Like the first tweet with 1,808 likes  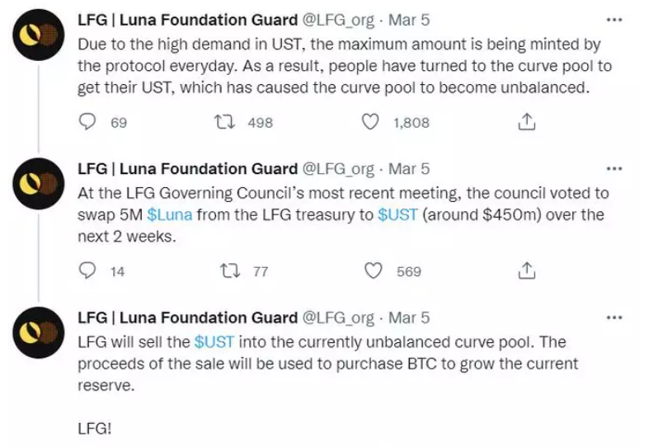point(370,122)
